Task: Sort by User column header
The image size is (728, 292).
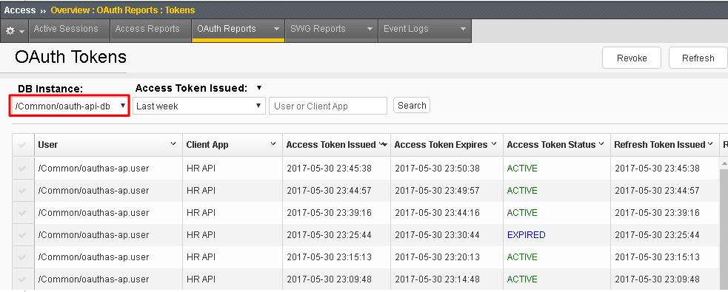Action: click(x=48, y=145)
